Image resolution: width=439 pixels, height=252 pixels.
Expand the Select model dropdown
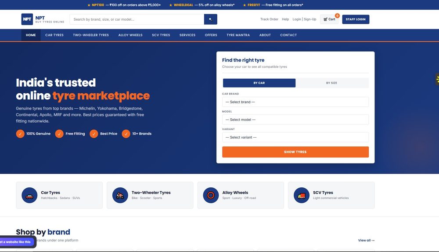click(295, 120)
